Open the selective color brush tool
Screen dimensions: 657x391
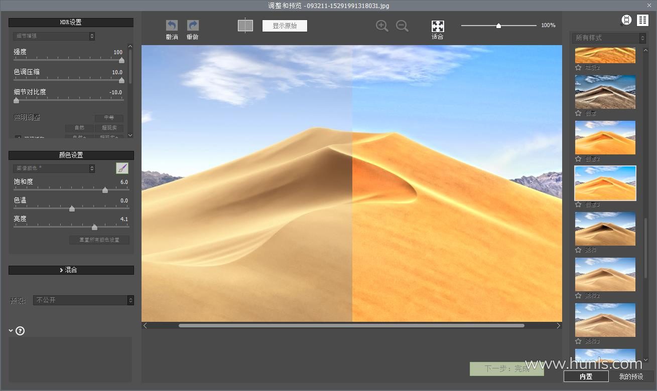[122, 168]
